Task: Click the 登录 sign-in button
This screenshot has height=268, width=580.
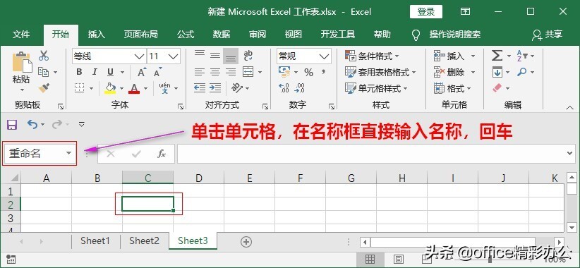Action: 425,11
